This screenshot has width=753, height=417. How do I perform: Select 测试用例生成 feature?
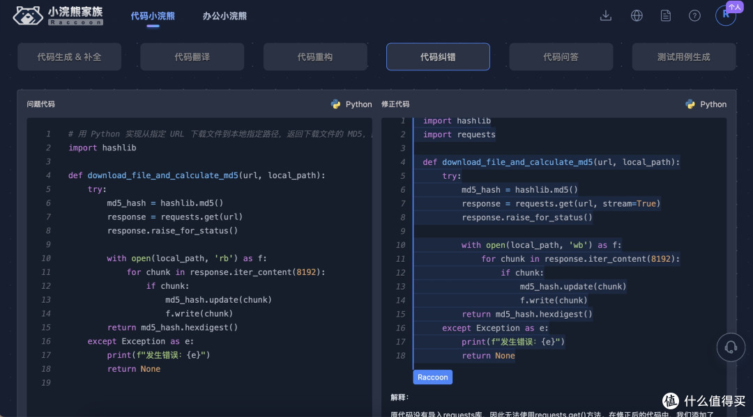684,56
